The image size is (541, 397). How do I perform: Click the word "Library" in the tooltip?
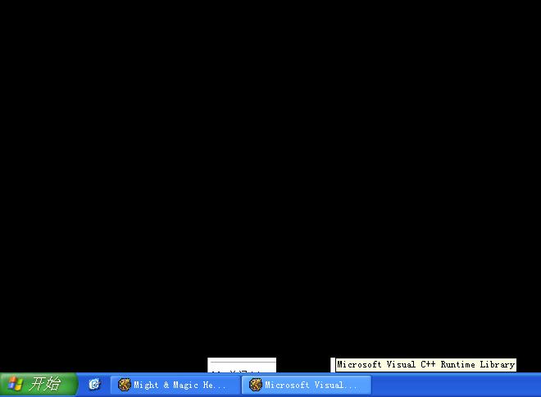(x=497, y=365)
